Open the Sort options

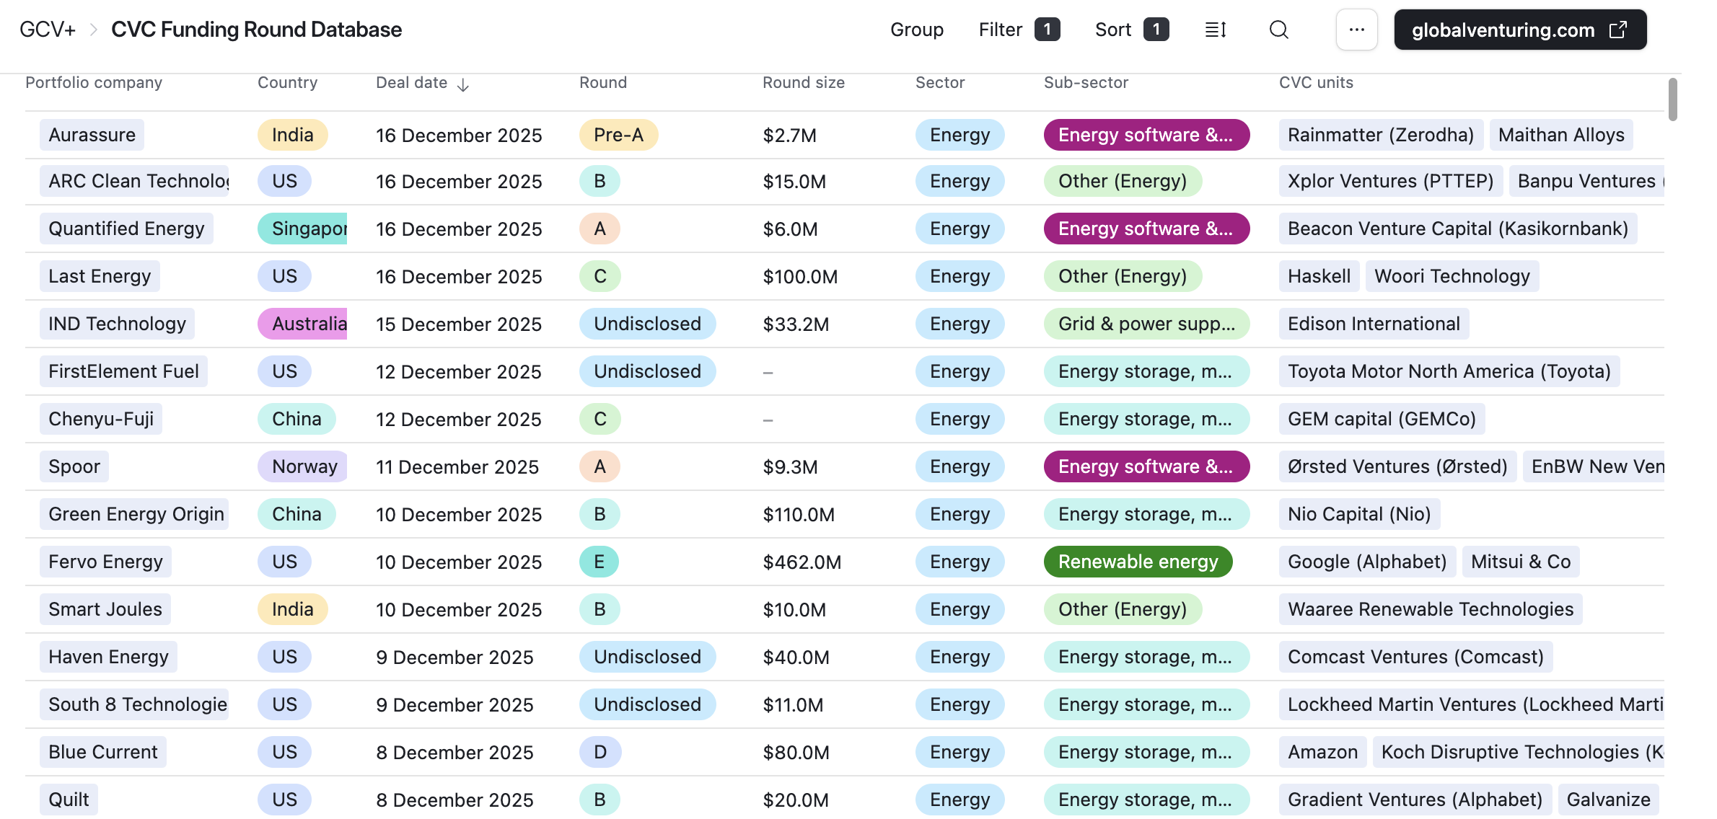click(x=1112, y=30)
